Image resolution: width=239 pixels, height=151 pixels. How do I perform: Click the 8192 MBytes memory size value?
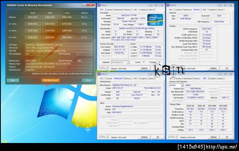pyautogui.click(x=186, y=19)
